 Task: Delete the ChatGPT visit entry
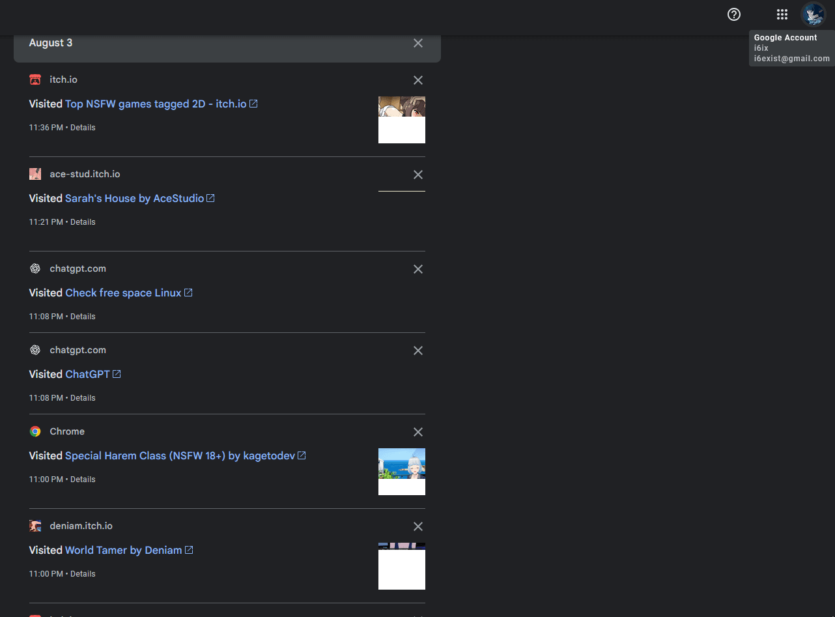(418, 351)
